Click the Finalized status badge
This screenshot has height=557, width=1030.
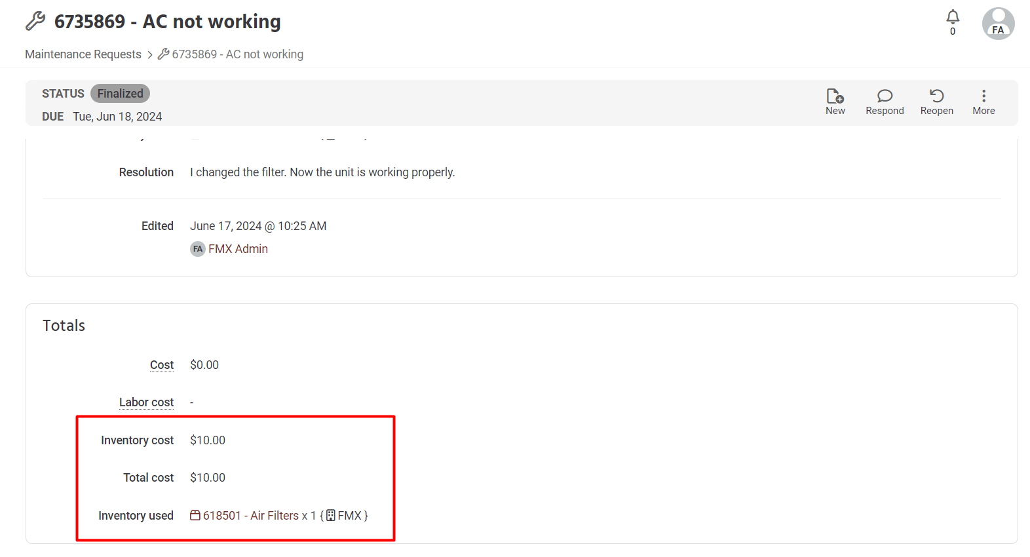120,94
